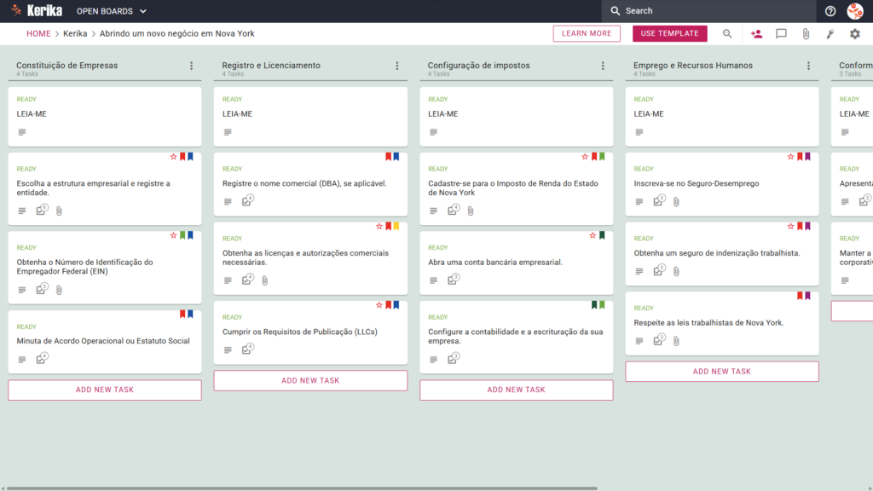Click star icon on Inscreva-se no Seguro-Desemprego card
The height and width of the screenshot is (491, 873).
click(x=790, y=157)
